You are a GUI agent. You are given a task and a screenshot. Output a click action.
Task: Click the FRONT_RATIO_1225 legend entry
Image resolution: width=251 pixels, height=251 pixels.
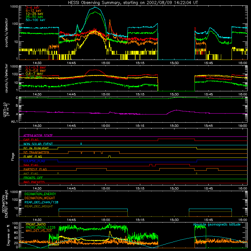(x=40, y=227)
